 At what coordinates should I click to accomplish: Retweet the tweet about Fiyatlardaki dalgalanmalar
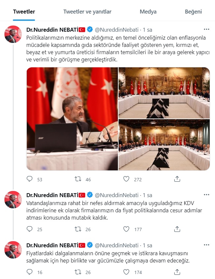coord(78,272)
